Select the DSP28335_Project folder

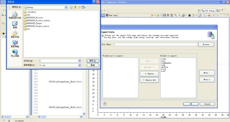(35, 18)
